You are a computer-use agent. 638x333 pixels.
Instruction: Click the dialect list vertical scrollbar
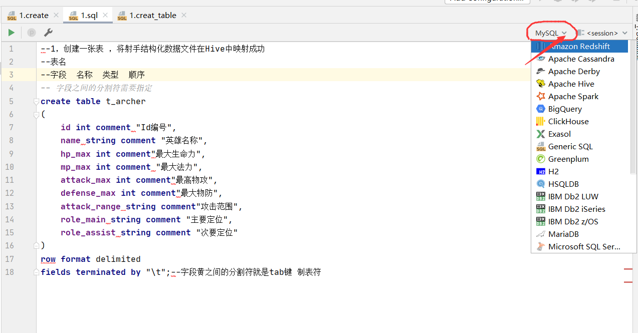click(633, 108)
